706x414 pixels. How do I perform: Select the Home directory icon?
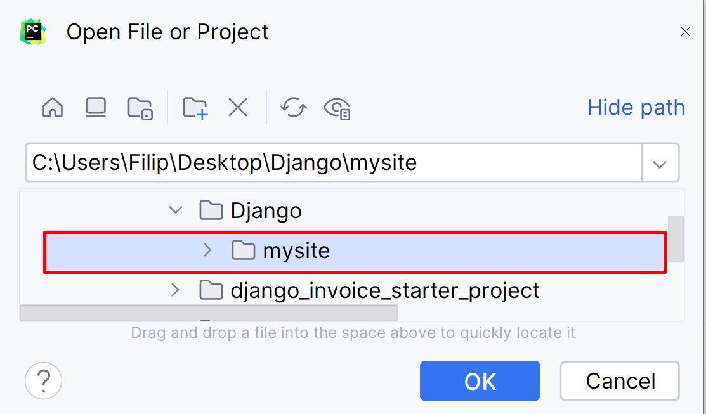click(x=52, y=107)
